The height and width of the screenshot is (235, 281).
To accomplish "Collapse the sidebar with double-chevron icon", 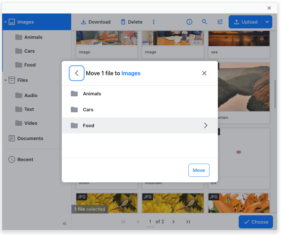I will [65, 224].
